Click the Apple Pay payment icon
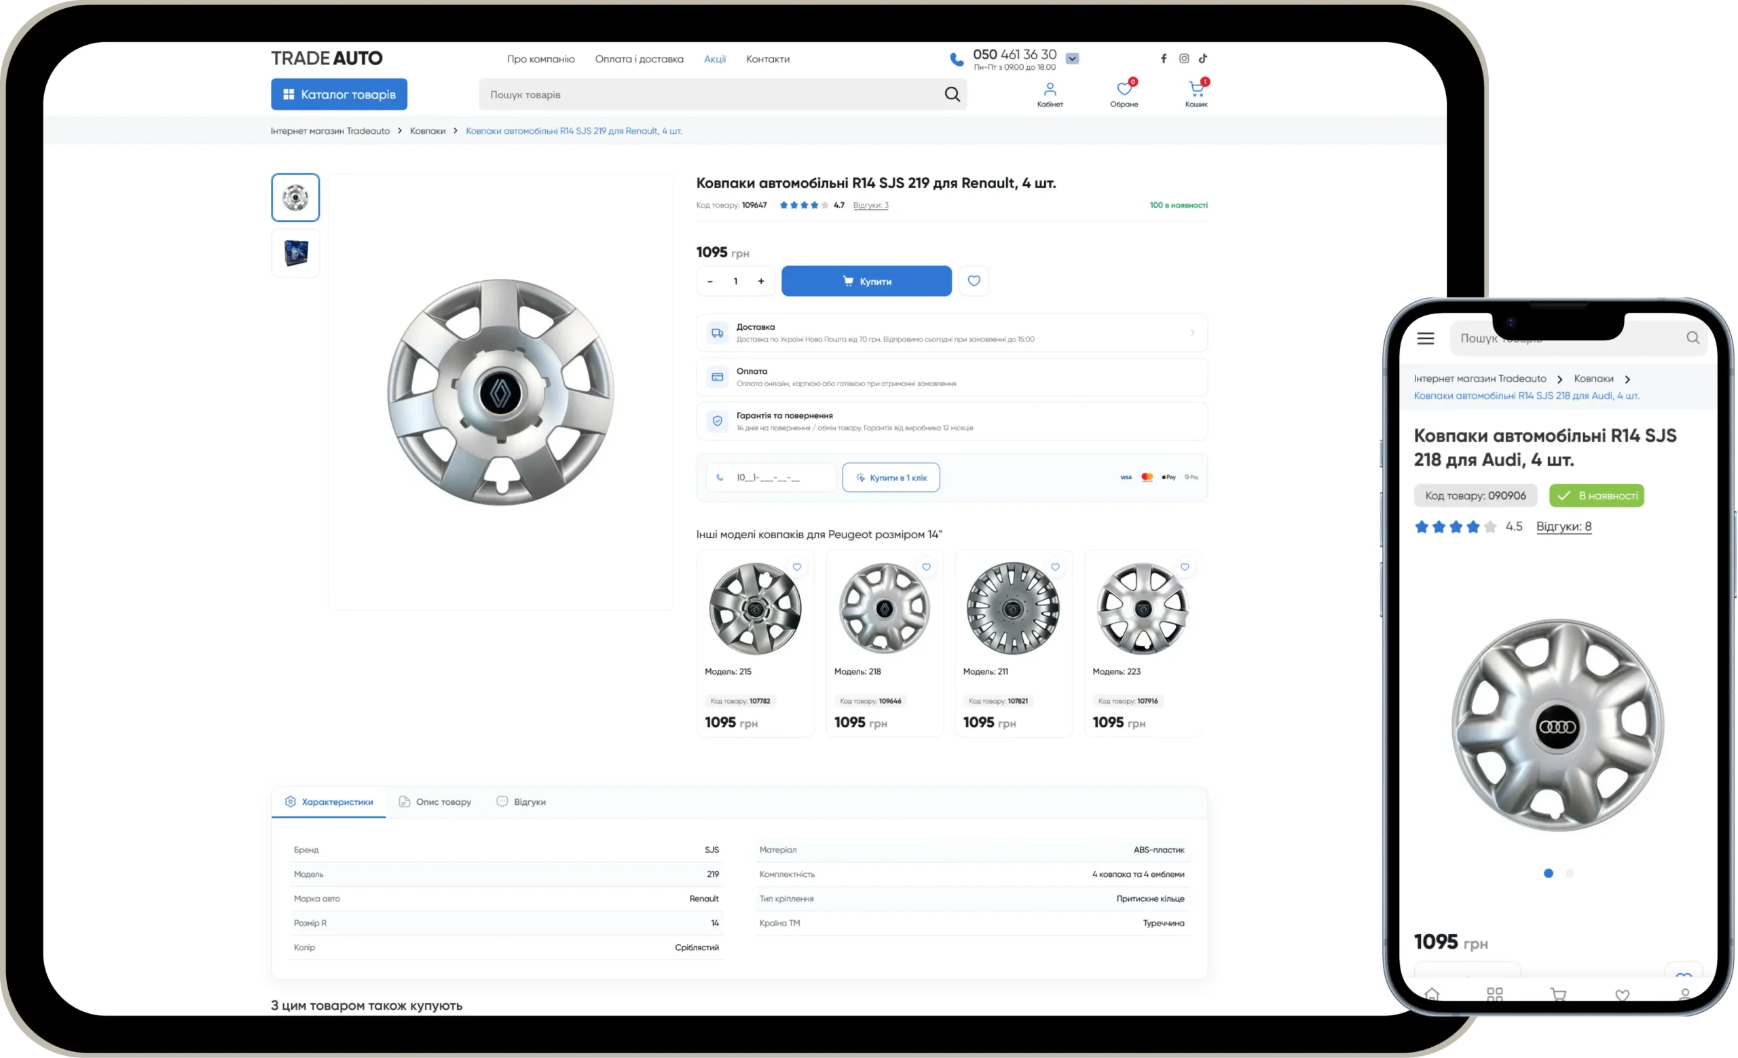Image resolution: width=1738 pixels, height=1058 pixels. 1169,477
